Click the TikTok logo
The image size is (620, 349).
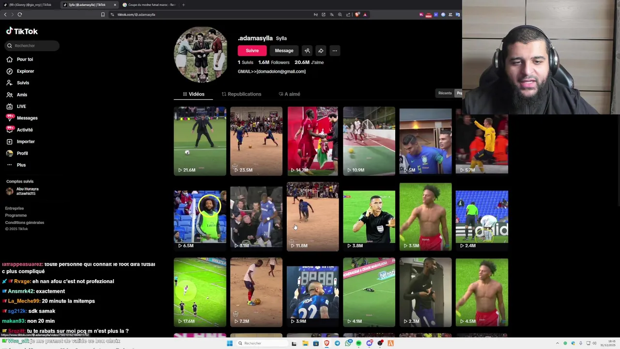(22, 31)
